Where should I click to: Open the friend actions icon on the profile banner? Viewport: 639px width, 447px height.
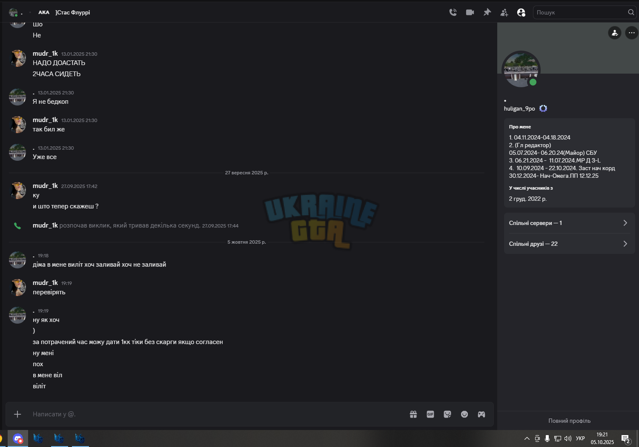615,33
